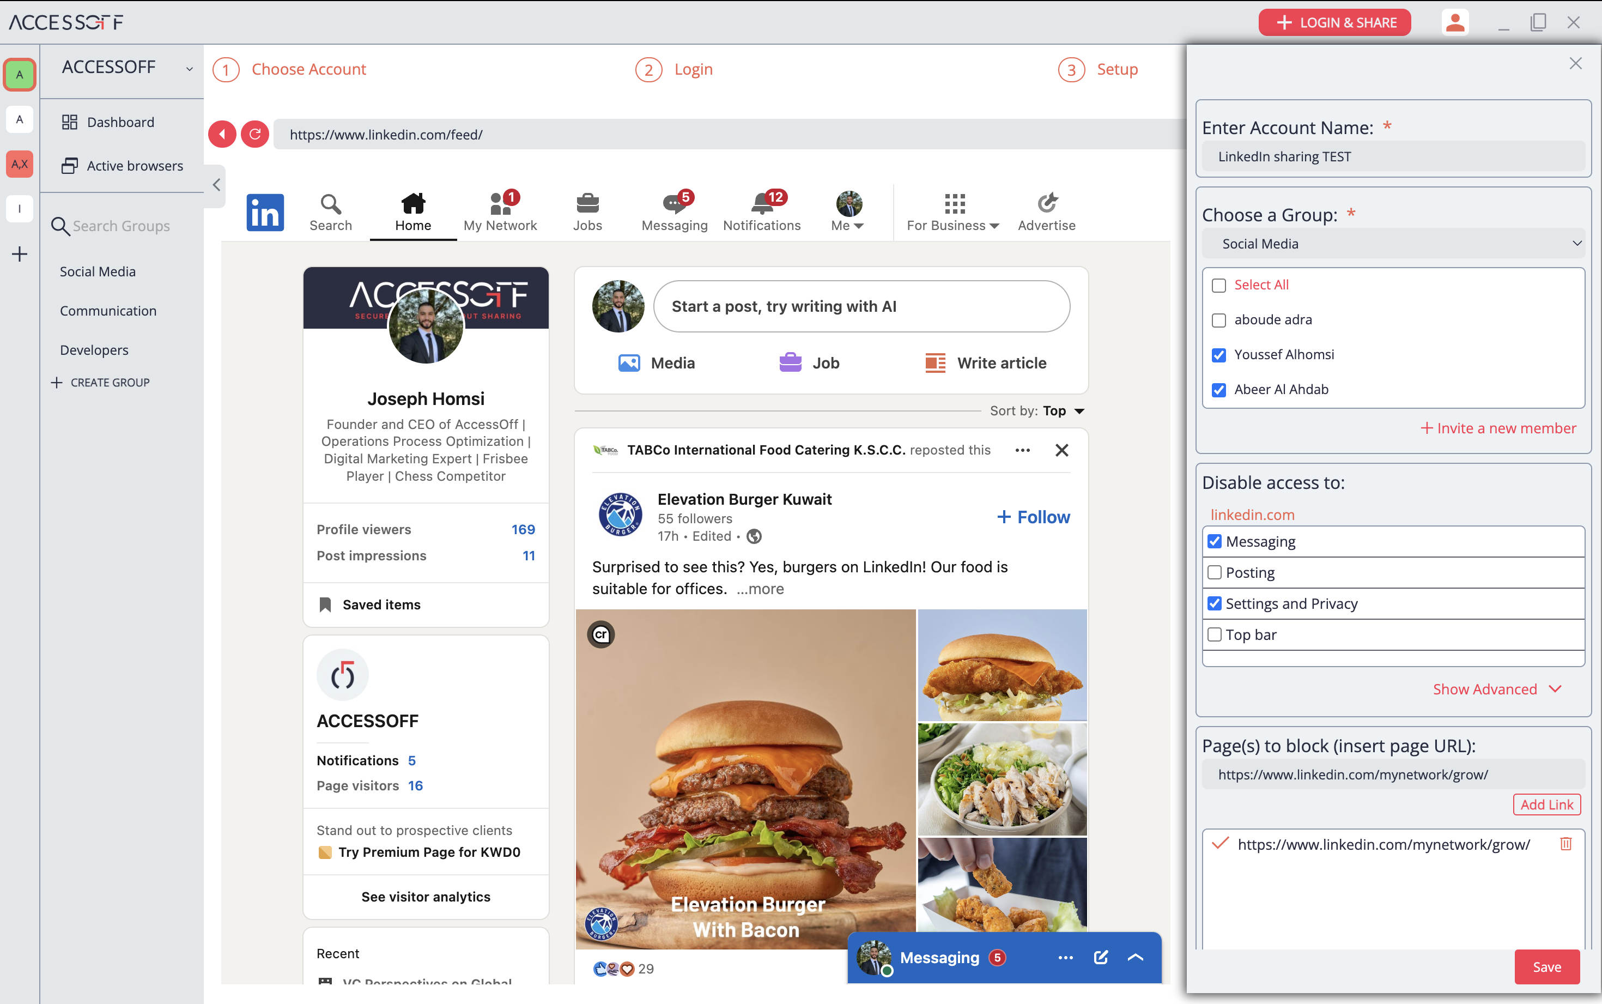The width and height of the screenshot is (1602, 1004).
Task: Click the red browser back arrow
Action: tap(222, 135)
